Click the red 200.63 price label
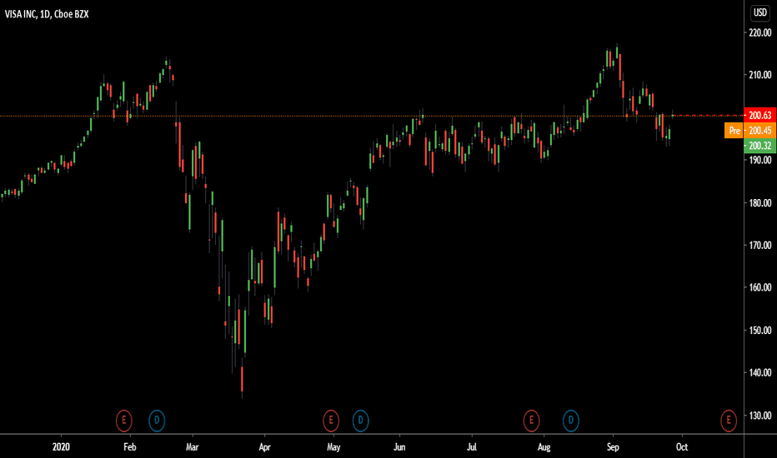 tap(760, 116)
